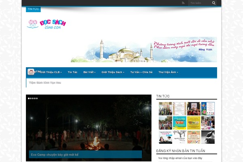Select the TIN TỨC tab label
The width and height of the screenshot is (243, 162).
[33, 9]
